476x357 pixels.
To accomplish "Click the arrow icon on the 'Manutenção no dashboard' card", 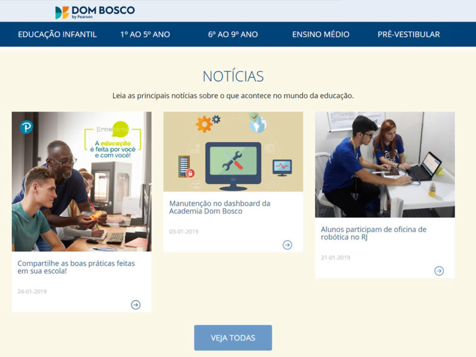I will click(x=287, y=245).
